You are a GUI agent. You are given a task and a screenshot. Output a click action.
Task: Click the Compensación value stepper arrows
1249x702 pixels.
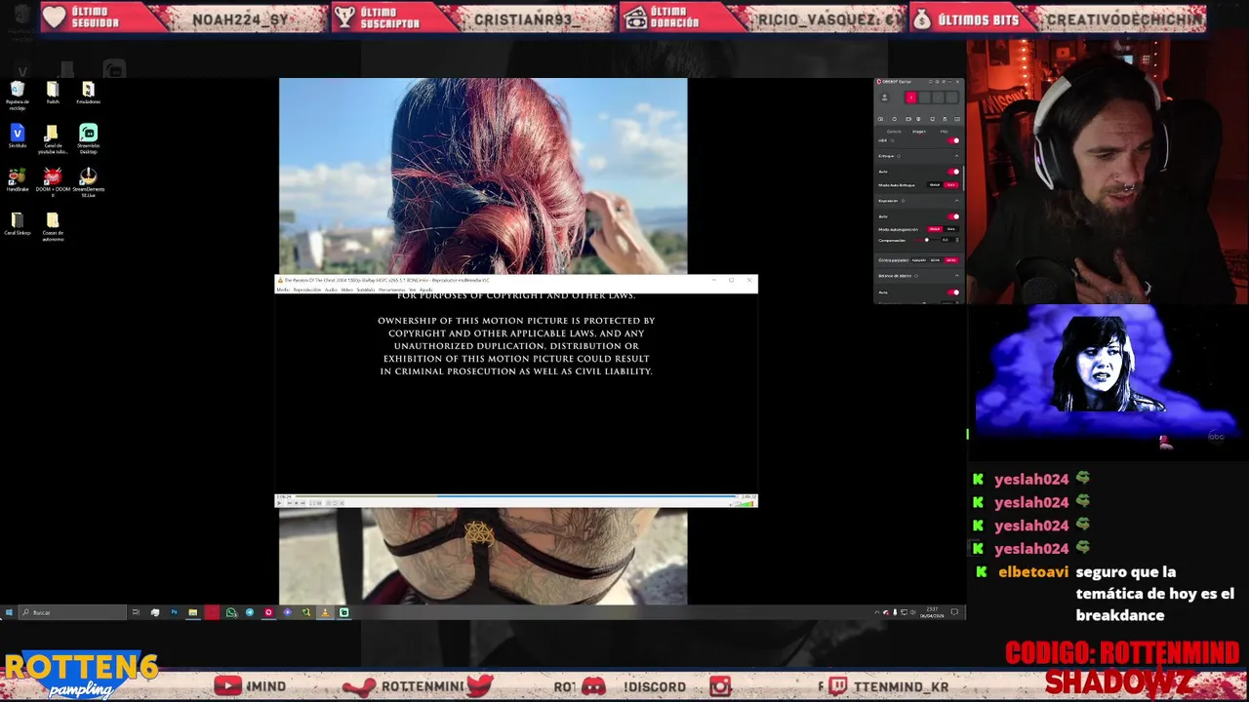(x=957, y=240)
